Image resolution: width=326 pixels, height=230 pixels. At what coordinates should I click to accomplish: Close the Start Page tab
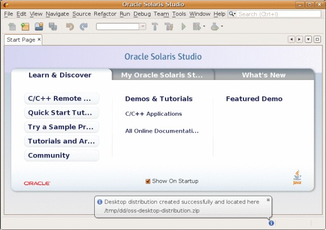(39, 39)
